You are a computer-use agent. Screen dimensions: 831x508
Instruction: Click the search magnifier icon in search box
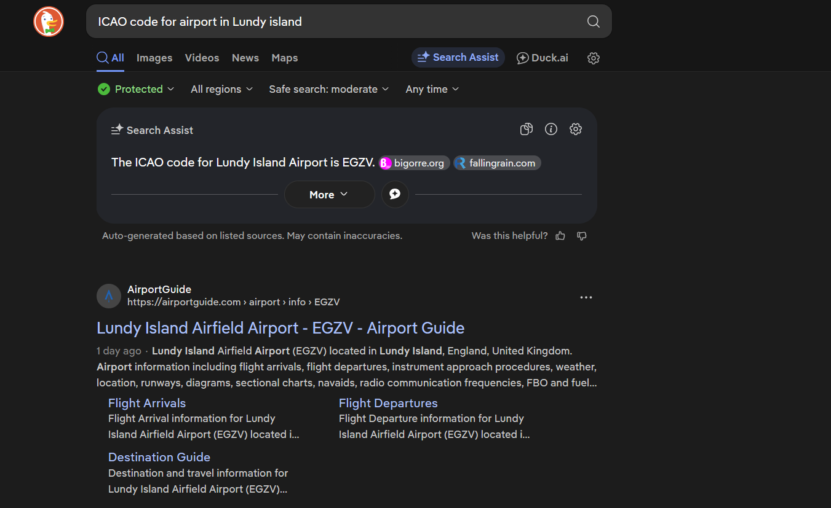[x=593, y=21]
